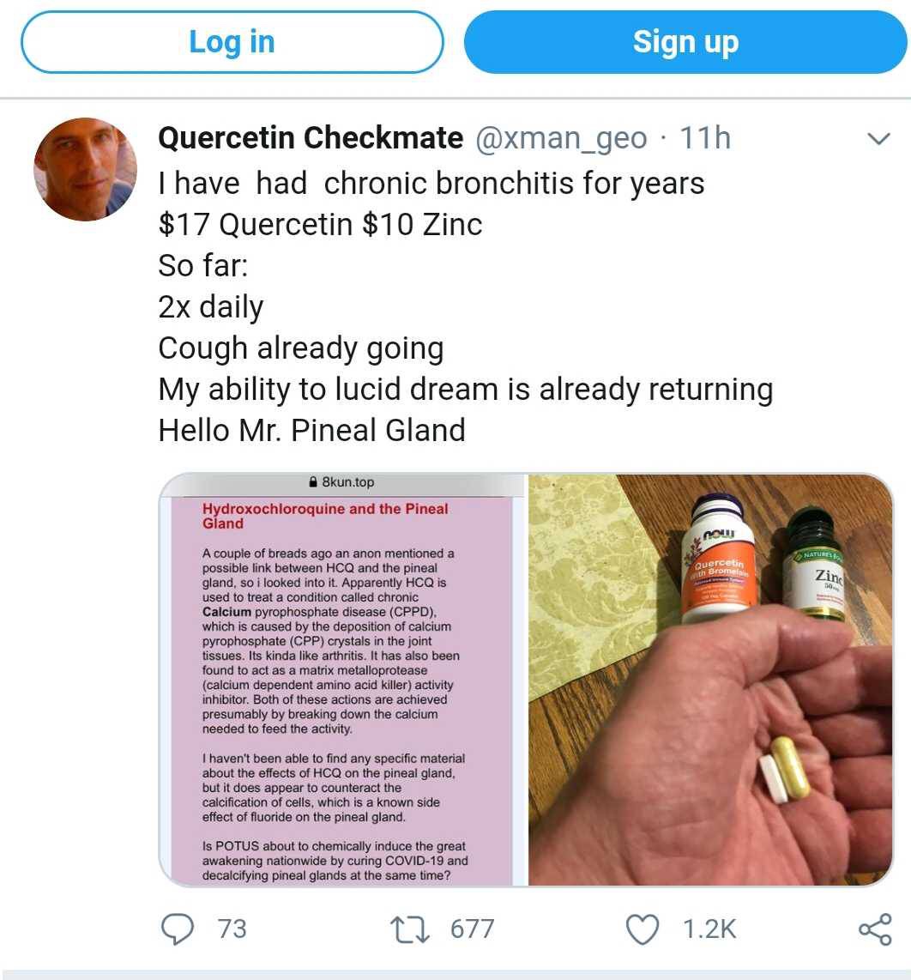Screen dimensions: 911x980
Task: Retweet using the arrows icon
Action: 410,929
